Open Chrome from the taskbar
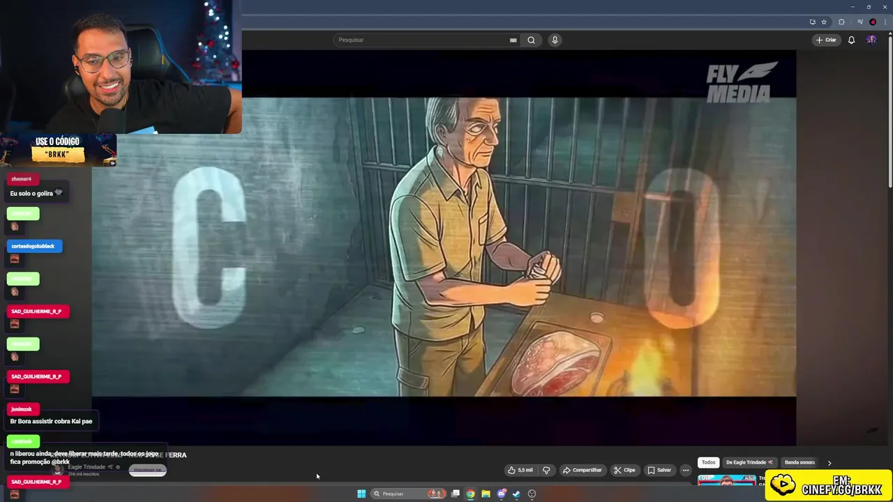The height and width of the screenshot is (502, 893). point(471,494)
